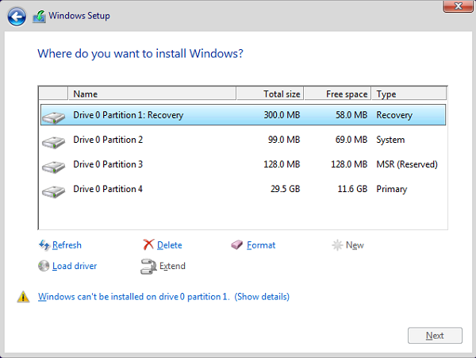
Task: Select Drive 0 Partition 1: Recovery row
Action: point(244,115)
